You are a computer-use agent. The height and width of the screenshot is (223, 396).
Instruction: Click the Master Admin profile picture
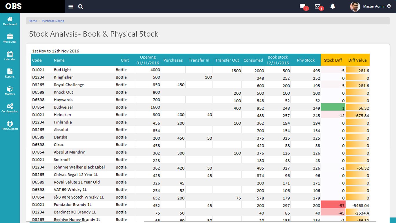pyautogui.click(x=355, y=6)
